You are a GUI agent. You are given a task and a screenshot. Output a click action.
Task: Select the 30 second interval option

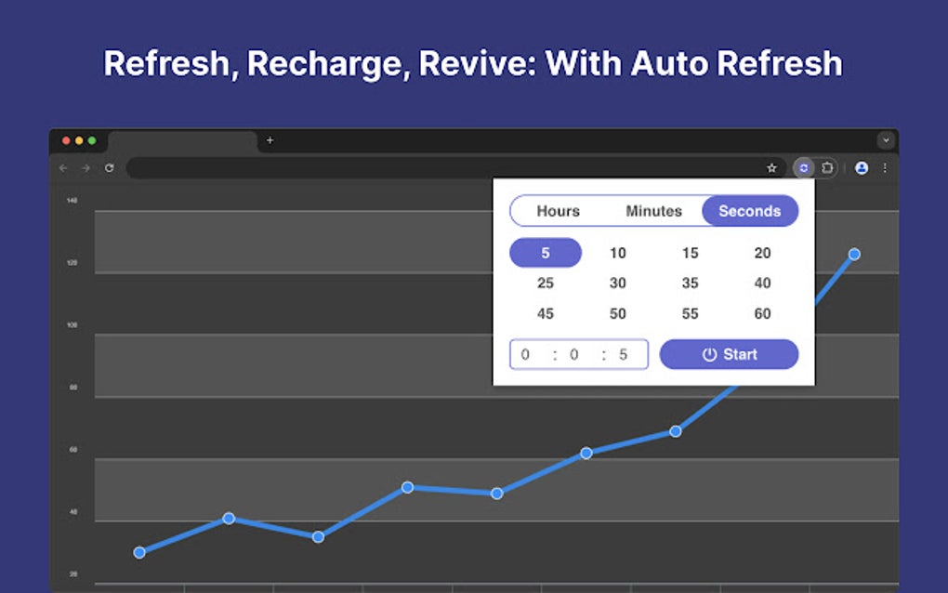tap(617, 283)
